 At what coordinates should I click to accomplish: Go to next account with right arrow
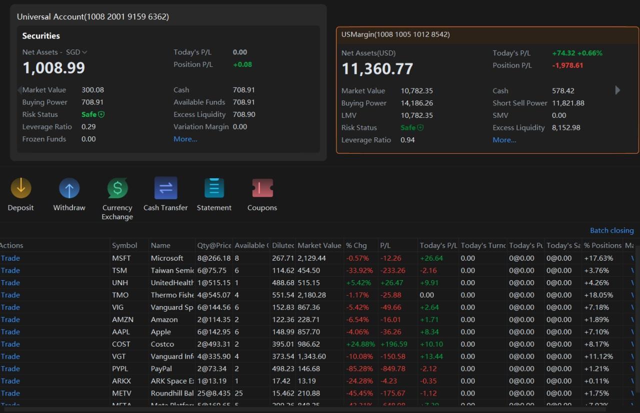tap(617, 90)
